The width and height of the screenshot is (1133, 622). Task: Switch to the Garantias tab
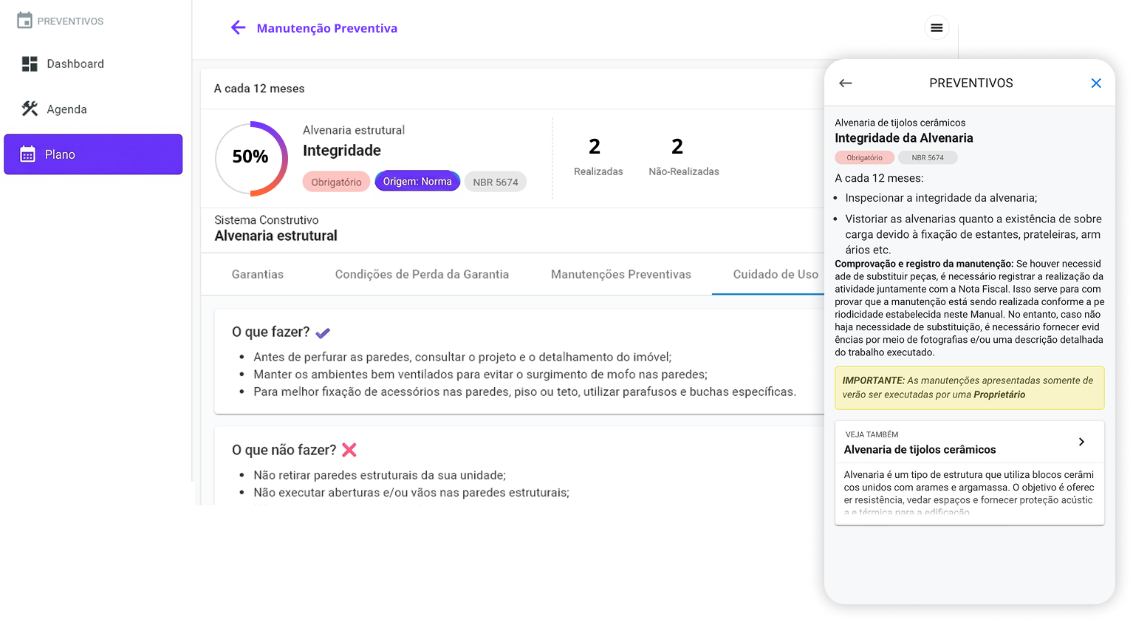click(257, 274)
